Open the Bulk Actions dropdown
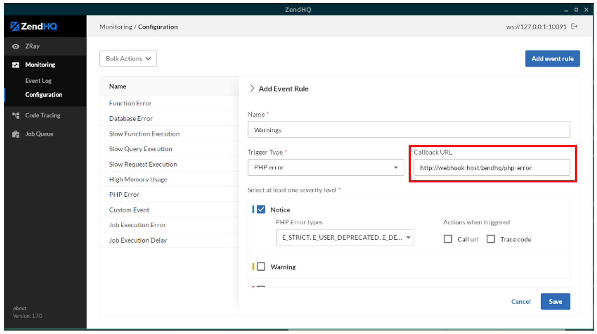Image resolution: width=597 pixels, height=334 pixels. (128, 59)
